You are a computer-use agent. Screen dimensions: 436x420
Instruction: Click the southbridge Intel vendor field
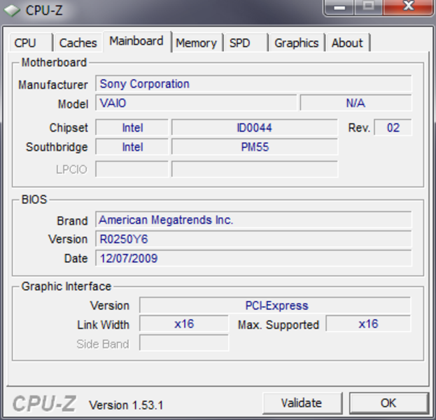coord(132,147)
